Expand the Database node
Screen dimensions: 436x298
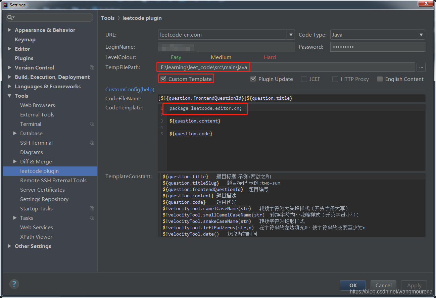pyautogui.click(x=15, y=133)
